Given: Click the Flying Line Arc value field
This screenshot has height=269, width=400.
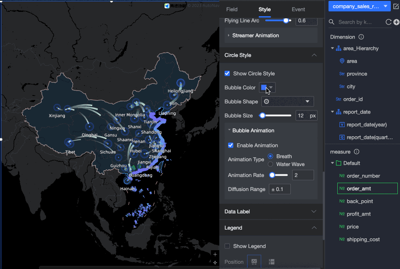Looking at the screenshot, I should [307, 21].
